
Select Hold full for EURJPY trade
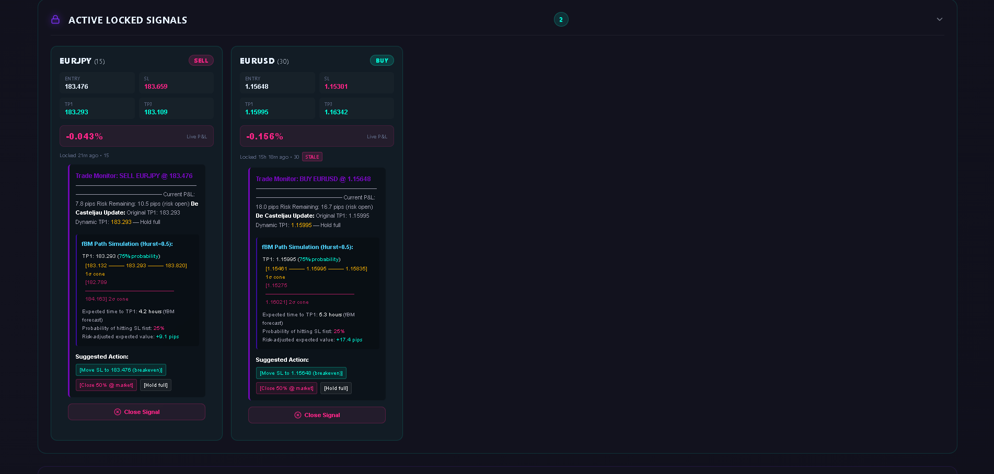pyautogui.click(x=156, y=385)
